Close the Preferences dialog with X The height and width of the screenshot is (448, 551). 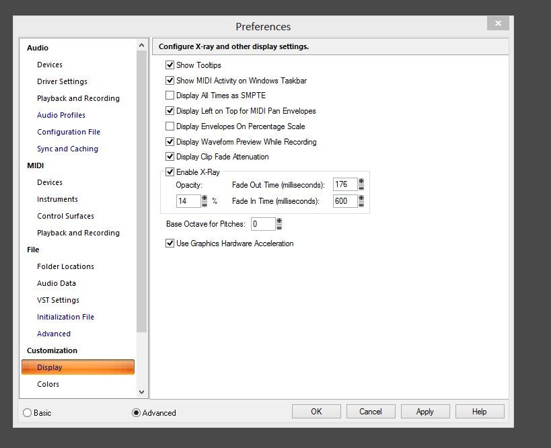(498, 24)
